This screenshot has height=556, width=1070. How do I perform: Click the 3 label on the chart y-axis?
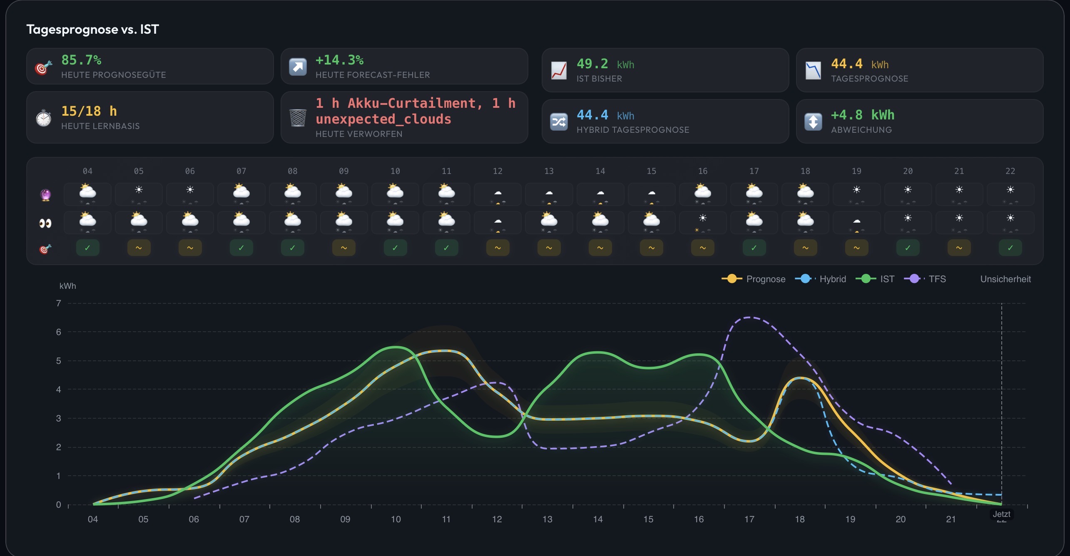click(x=59, y=418)
